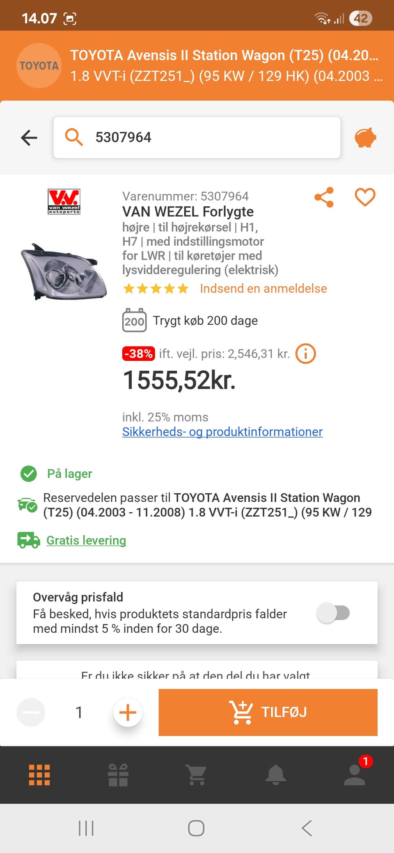Tap the search field containing 5307964
This screenshot has height=853, width=394.
(197, 138)
